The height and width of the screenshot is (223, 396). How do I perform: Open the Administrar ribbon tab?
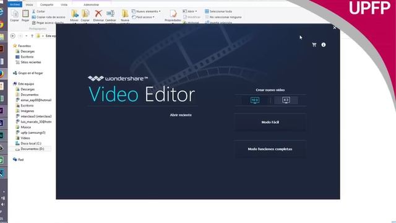(x=91, y=4)
